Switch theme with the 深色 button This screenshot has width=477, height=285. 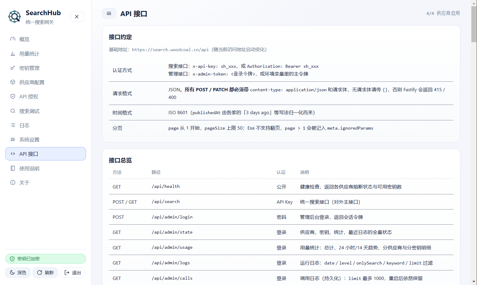(x=18, y=273)
